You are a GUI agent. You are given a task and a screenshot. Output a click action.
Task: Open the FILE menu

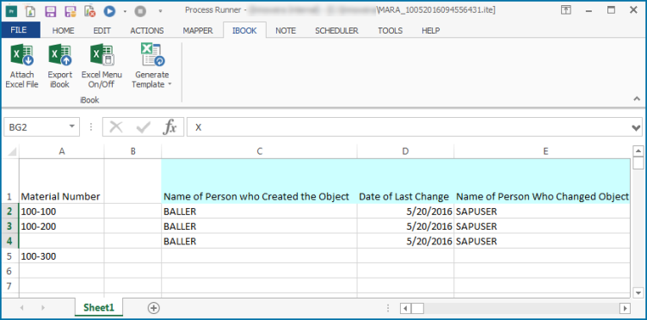tap(19, 30)
